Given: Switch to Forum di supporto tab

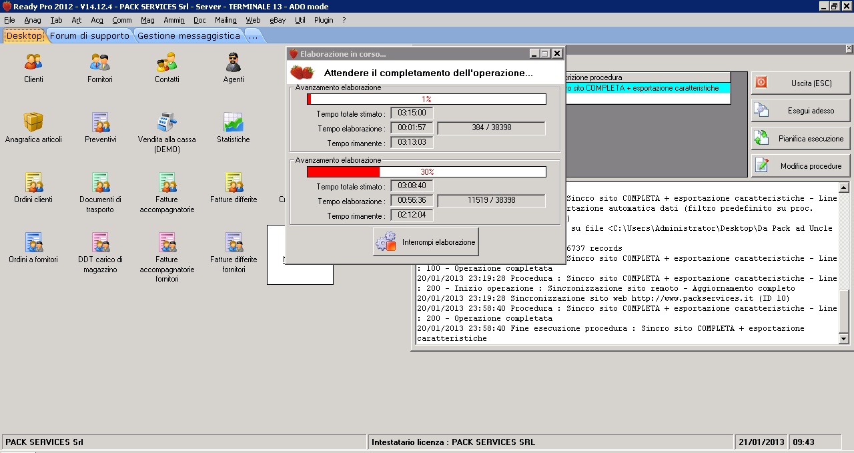Looking at the screenshot, I should tap(89, 35).
